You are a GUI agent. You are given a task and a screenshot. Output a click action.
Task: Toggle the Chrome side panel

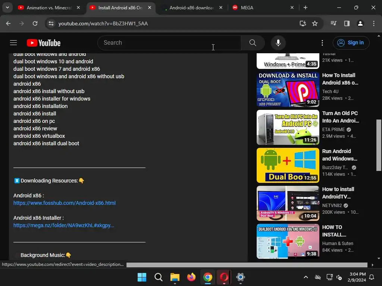pos(347,23)
